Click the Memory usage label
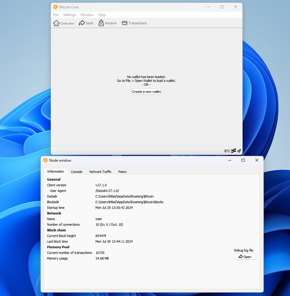290x296 pixels. coord(57,258)
